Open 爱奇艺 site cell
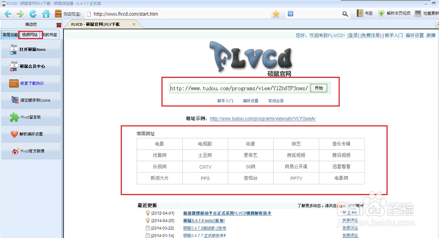The image size is (439, 238). tap(251, 155)
